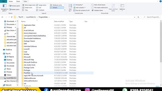Click Local Disk (C:) in address bar
This screenshot has height=91, width=162.
tap(31, 17)
